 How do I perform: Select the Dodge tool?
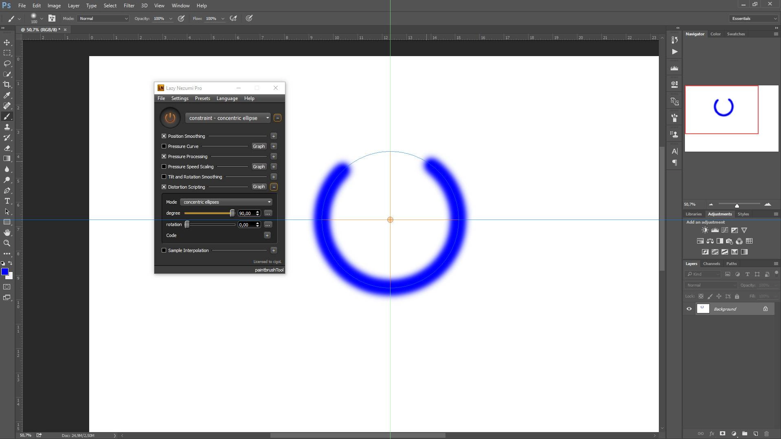(7, 180)
